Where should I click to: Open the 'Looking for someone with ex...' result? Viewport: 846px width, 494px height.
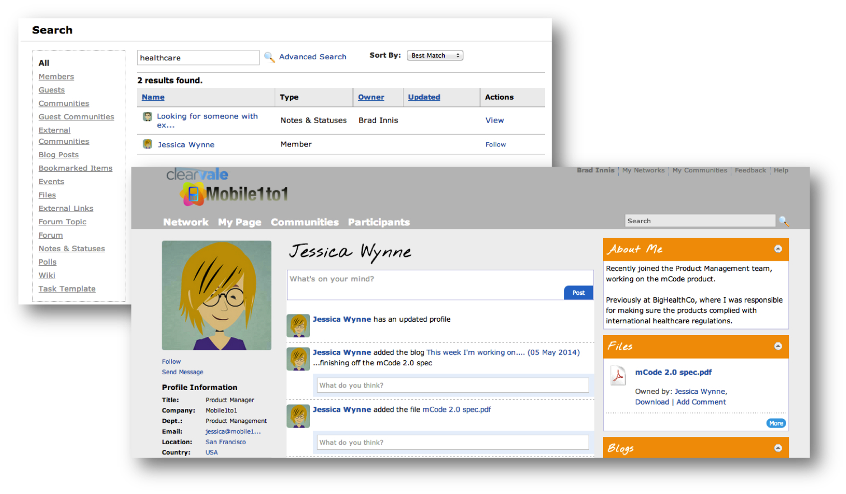pos(207,120)
